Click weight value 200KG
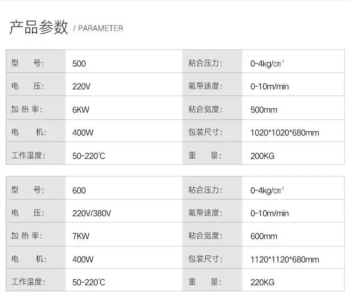This screenshot has height=305, width=350. pyautogui.click(x=262, y=156)
